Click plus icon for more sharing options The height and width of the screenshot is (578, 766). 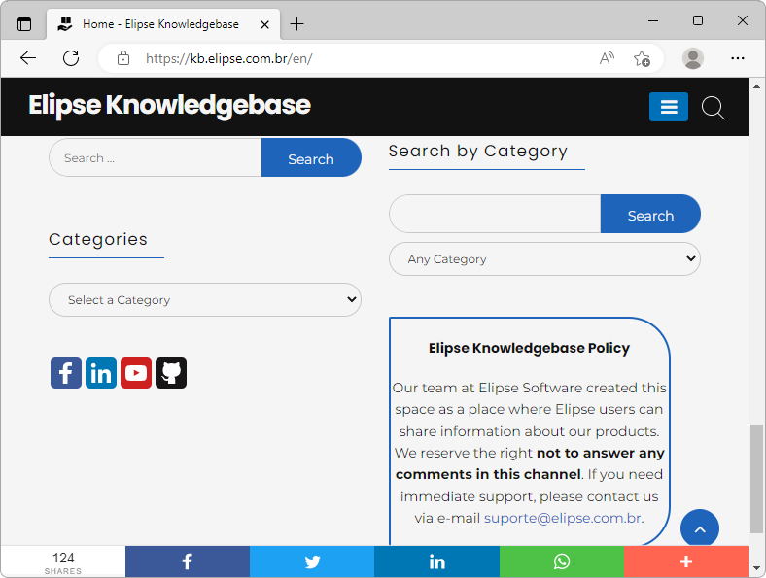point(685,561)
